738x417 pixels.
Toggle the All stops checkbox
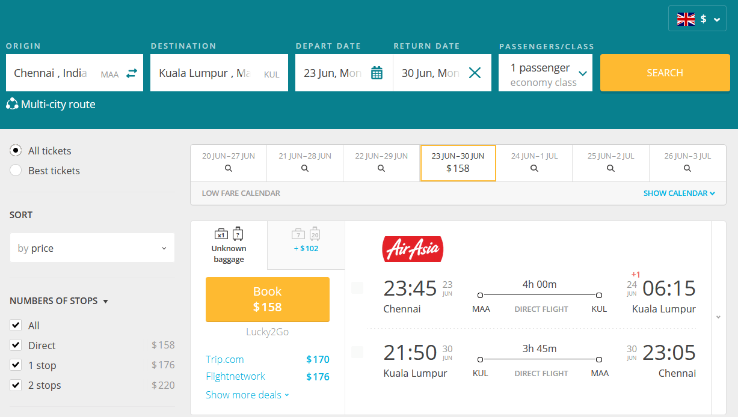pos(16,325)
